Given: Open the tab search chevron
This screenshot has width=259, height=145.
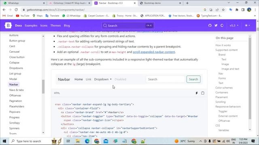Looking at the screenshot, I should [x=229, y=3].
